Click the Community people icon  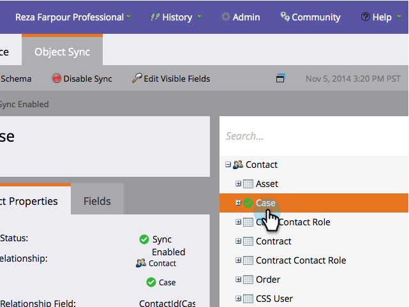(x=285, y=17)
